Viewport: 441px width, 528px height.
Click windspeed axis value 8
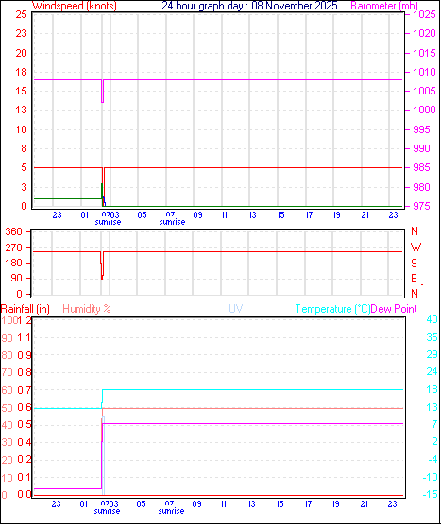point(24,148)
